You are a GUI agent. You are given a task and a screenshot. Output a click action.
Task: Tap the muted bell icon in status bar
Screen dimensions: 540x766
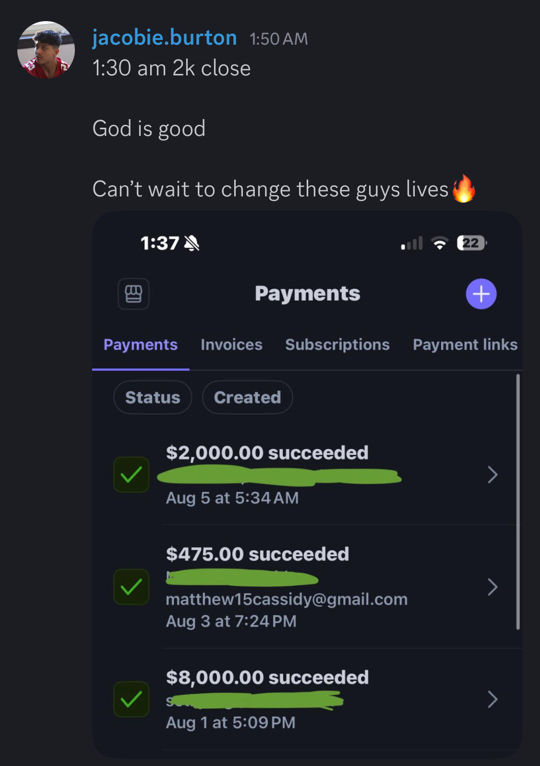(192, 243)
